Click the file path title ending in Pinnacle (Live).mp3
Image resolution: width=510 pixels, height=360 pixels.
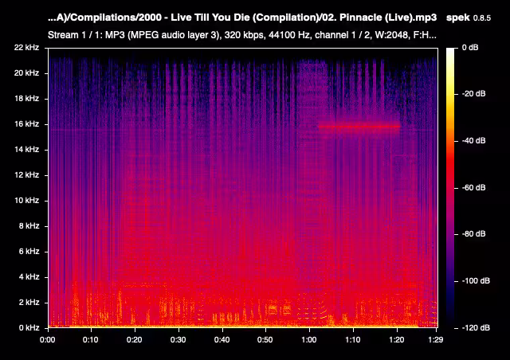242,18
